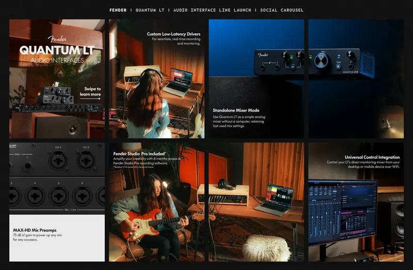Click the AUDIO INTERFACES subtitle
Viewport: 413px width, 270px height.
click(57, 60)
